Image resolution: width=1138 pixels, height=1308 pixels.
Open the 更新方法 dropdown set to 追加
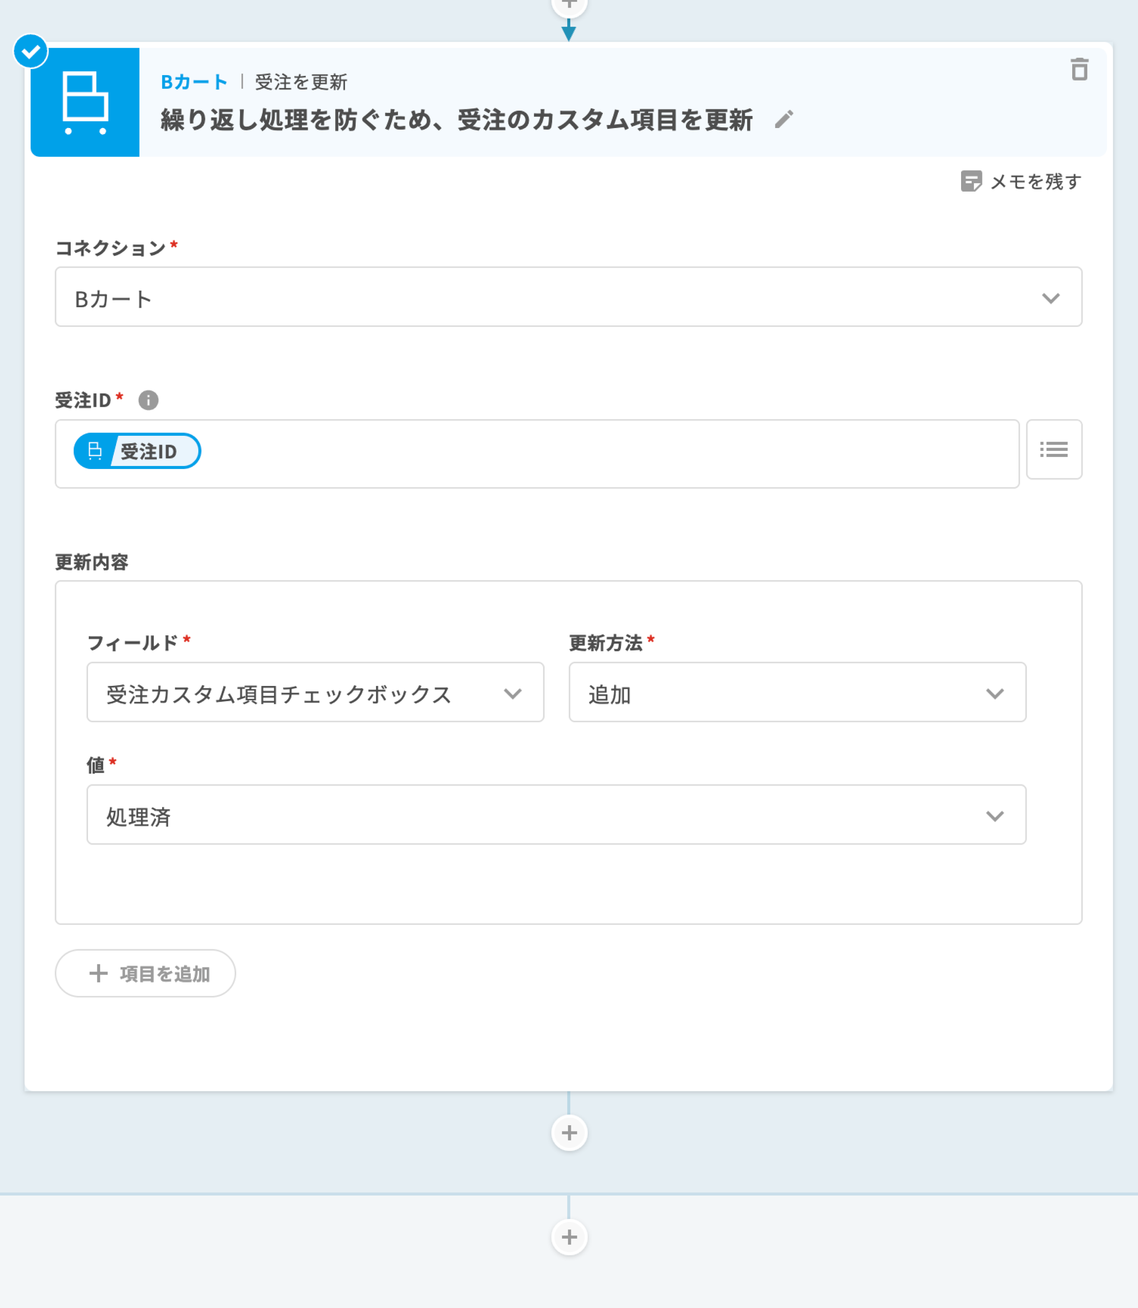(x=797, y=692)
